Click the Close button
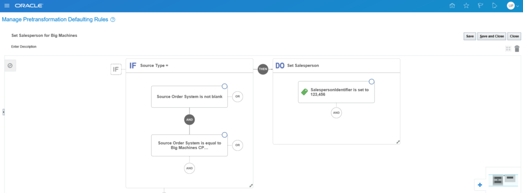The image size is (523, 193). click(x=514, y=36)
